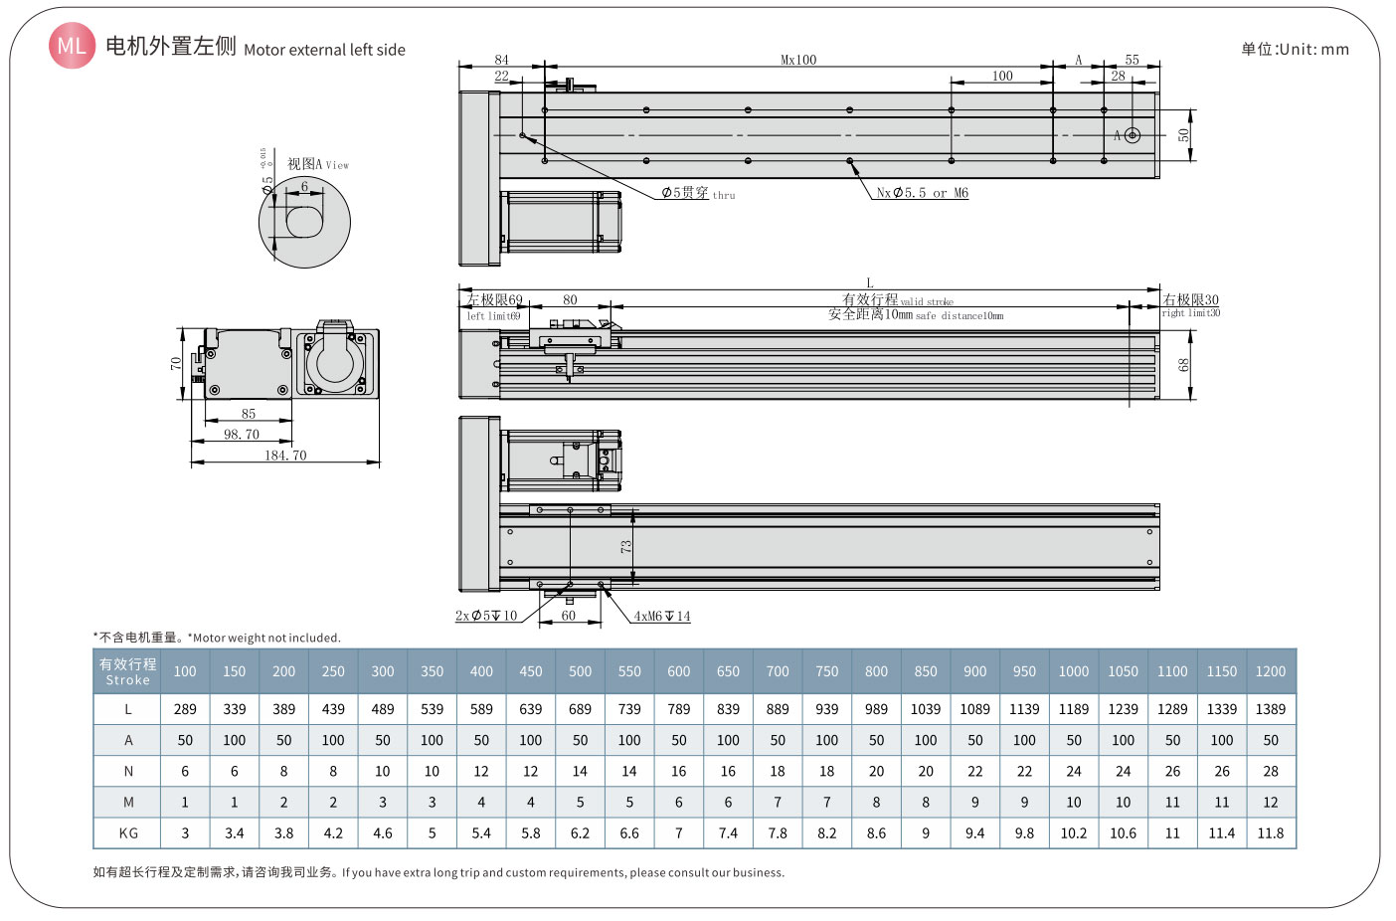Click the KG value 11.8
Image resolution: width=1396 pixels, height=921 pixels.
[x=1270, y=832]
